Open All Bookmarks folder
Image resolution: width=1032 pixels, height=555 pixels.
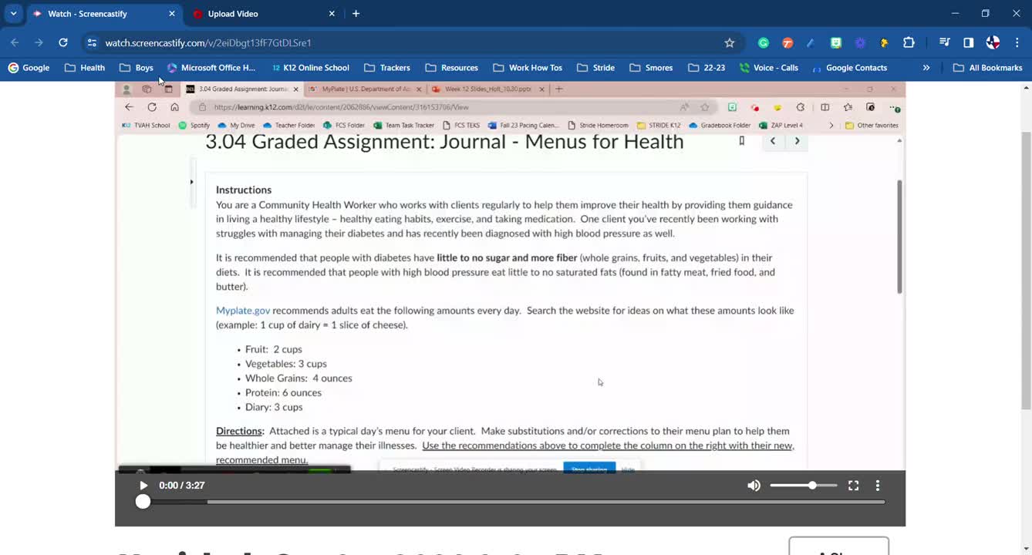coord(988,68)
